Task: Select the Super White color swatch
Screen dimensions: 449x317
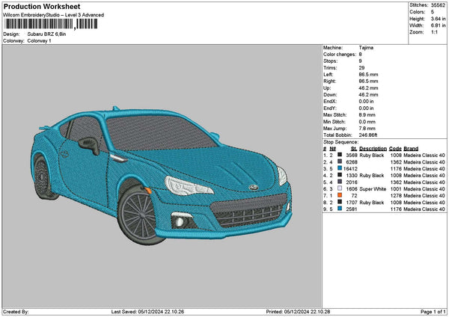Action: click(340, 188)
